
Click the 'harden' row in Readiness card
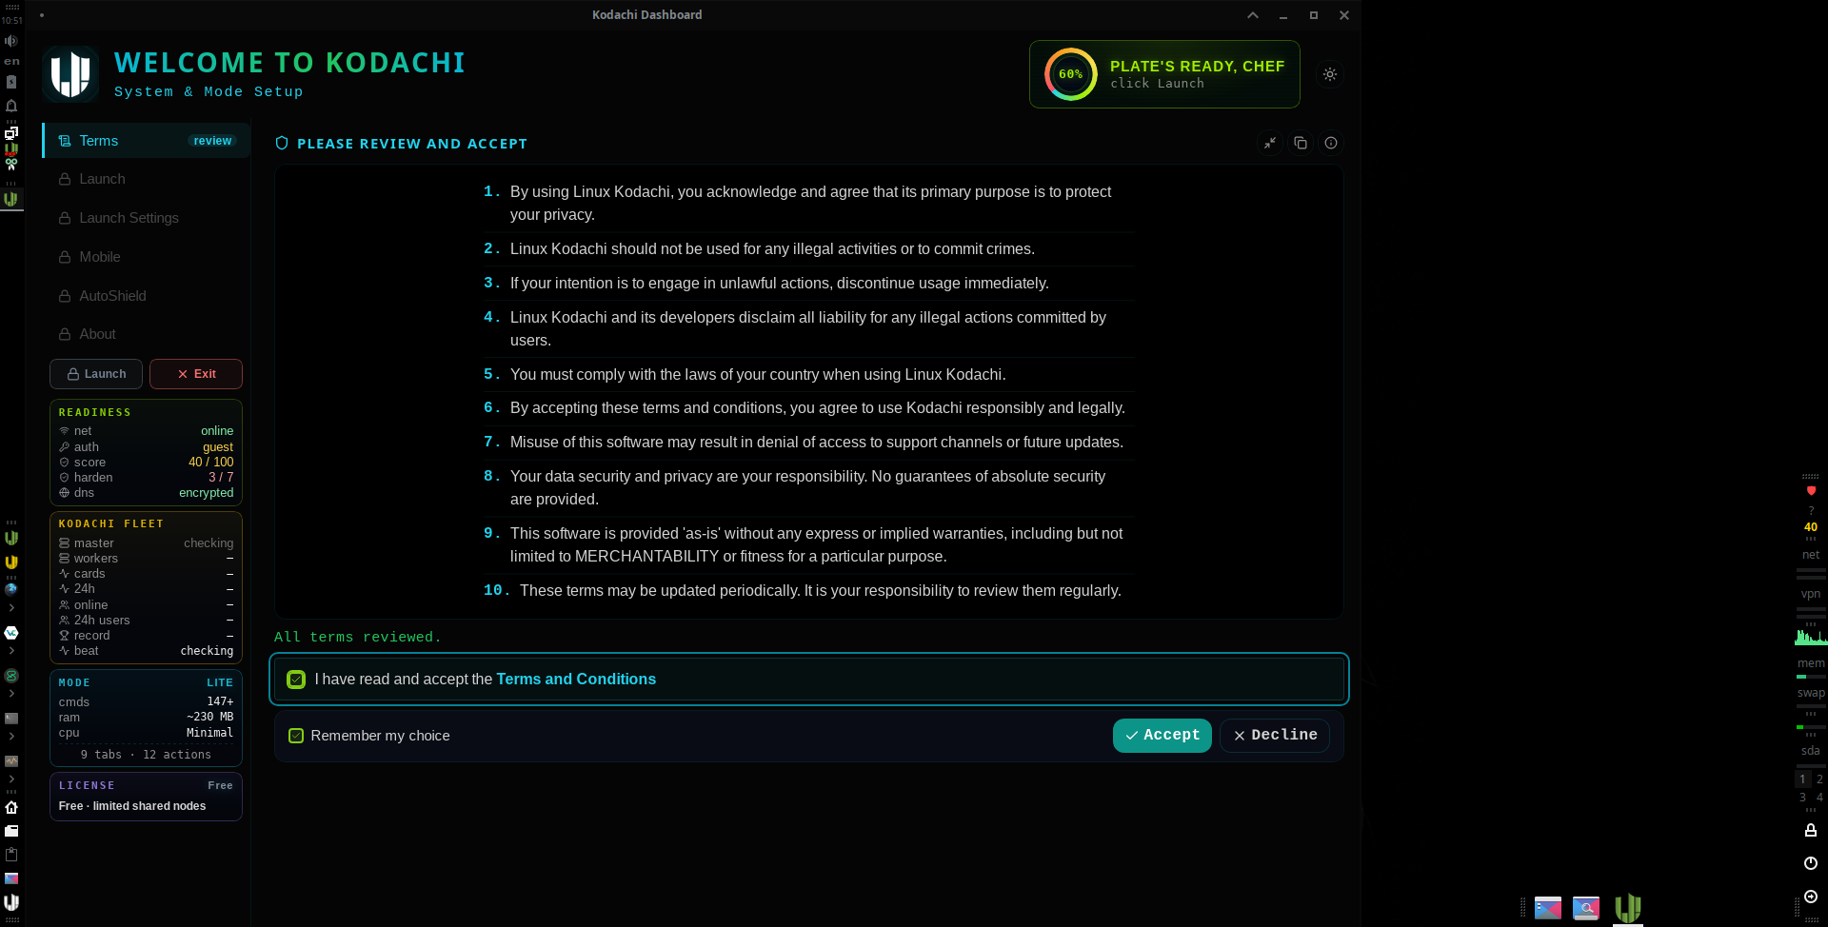click(146, 478)
